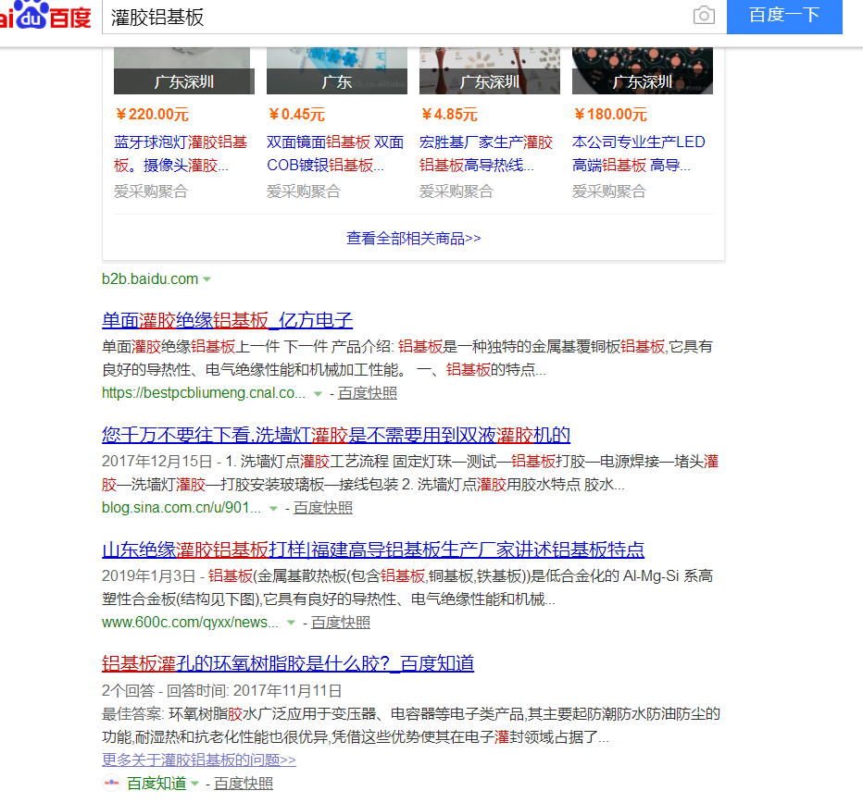This screenshot has width=863, height=803.
Task: Click price text ¥0.45元
Action: pyautogui.click(x=296, y=115)
